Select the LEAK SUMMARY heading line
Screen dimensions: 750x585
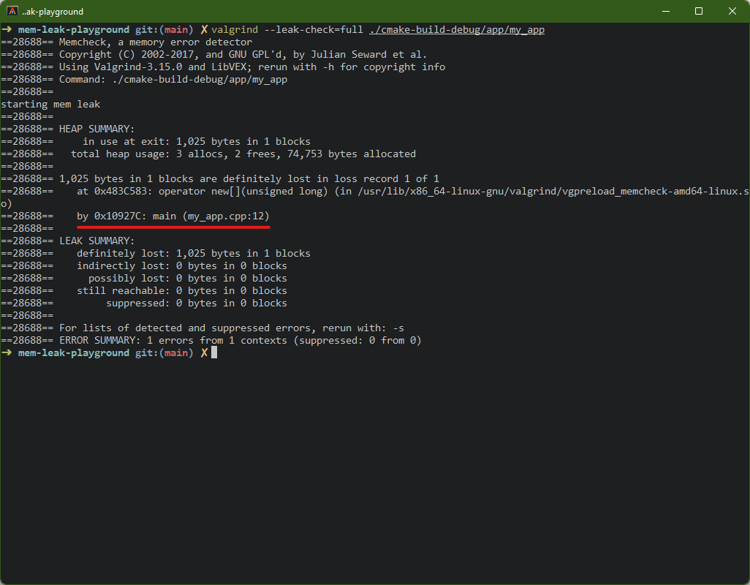[x=99, y=241]
